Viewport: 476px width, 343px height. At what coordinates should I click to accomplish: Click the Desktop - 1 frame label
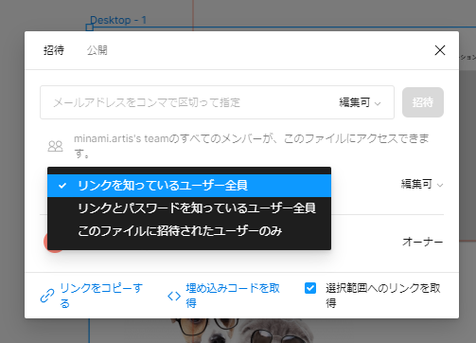coord(118,20)
